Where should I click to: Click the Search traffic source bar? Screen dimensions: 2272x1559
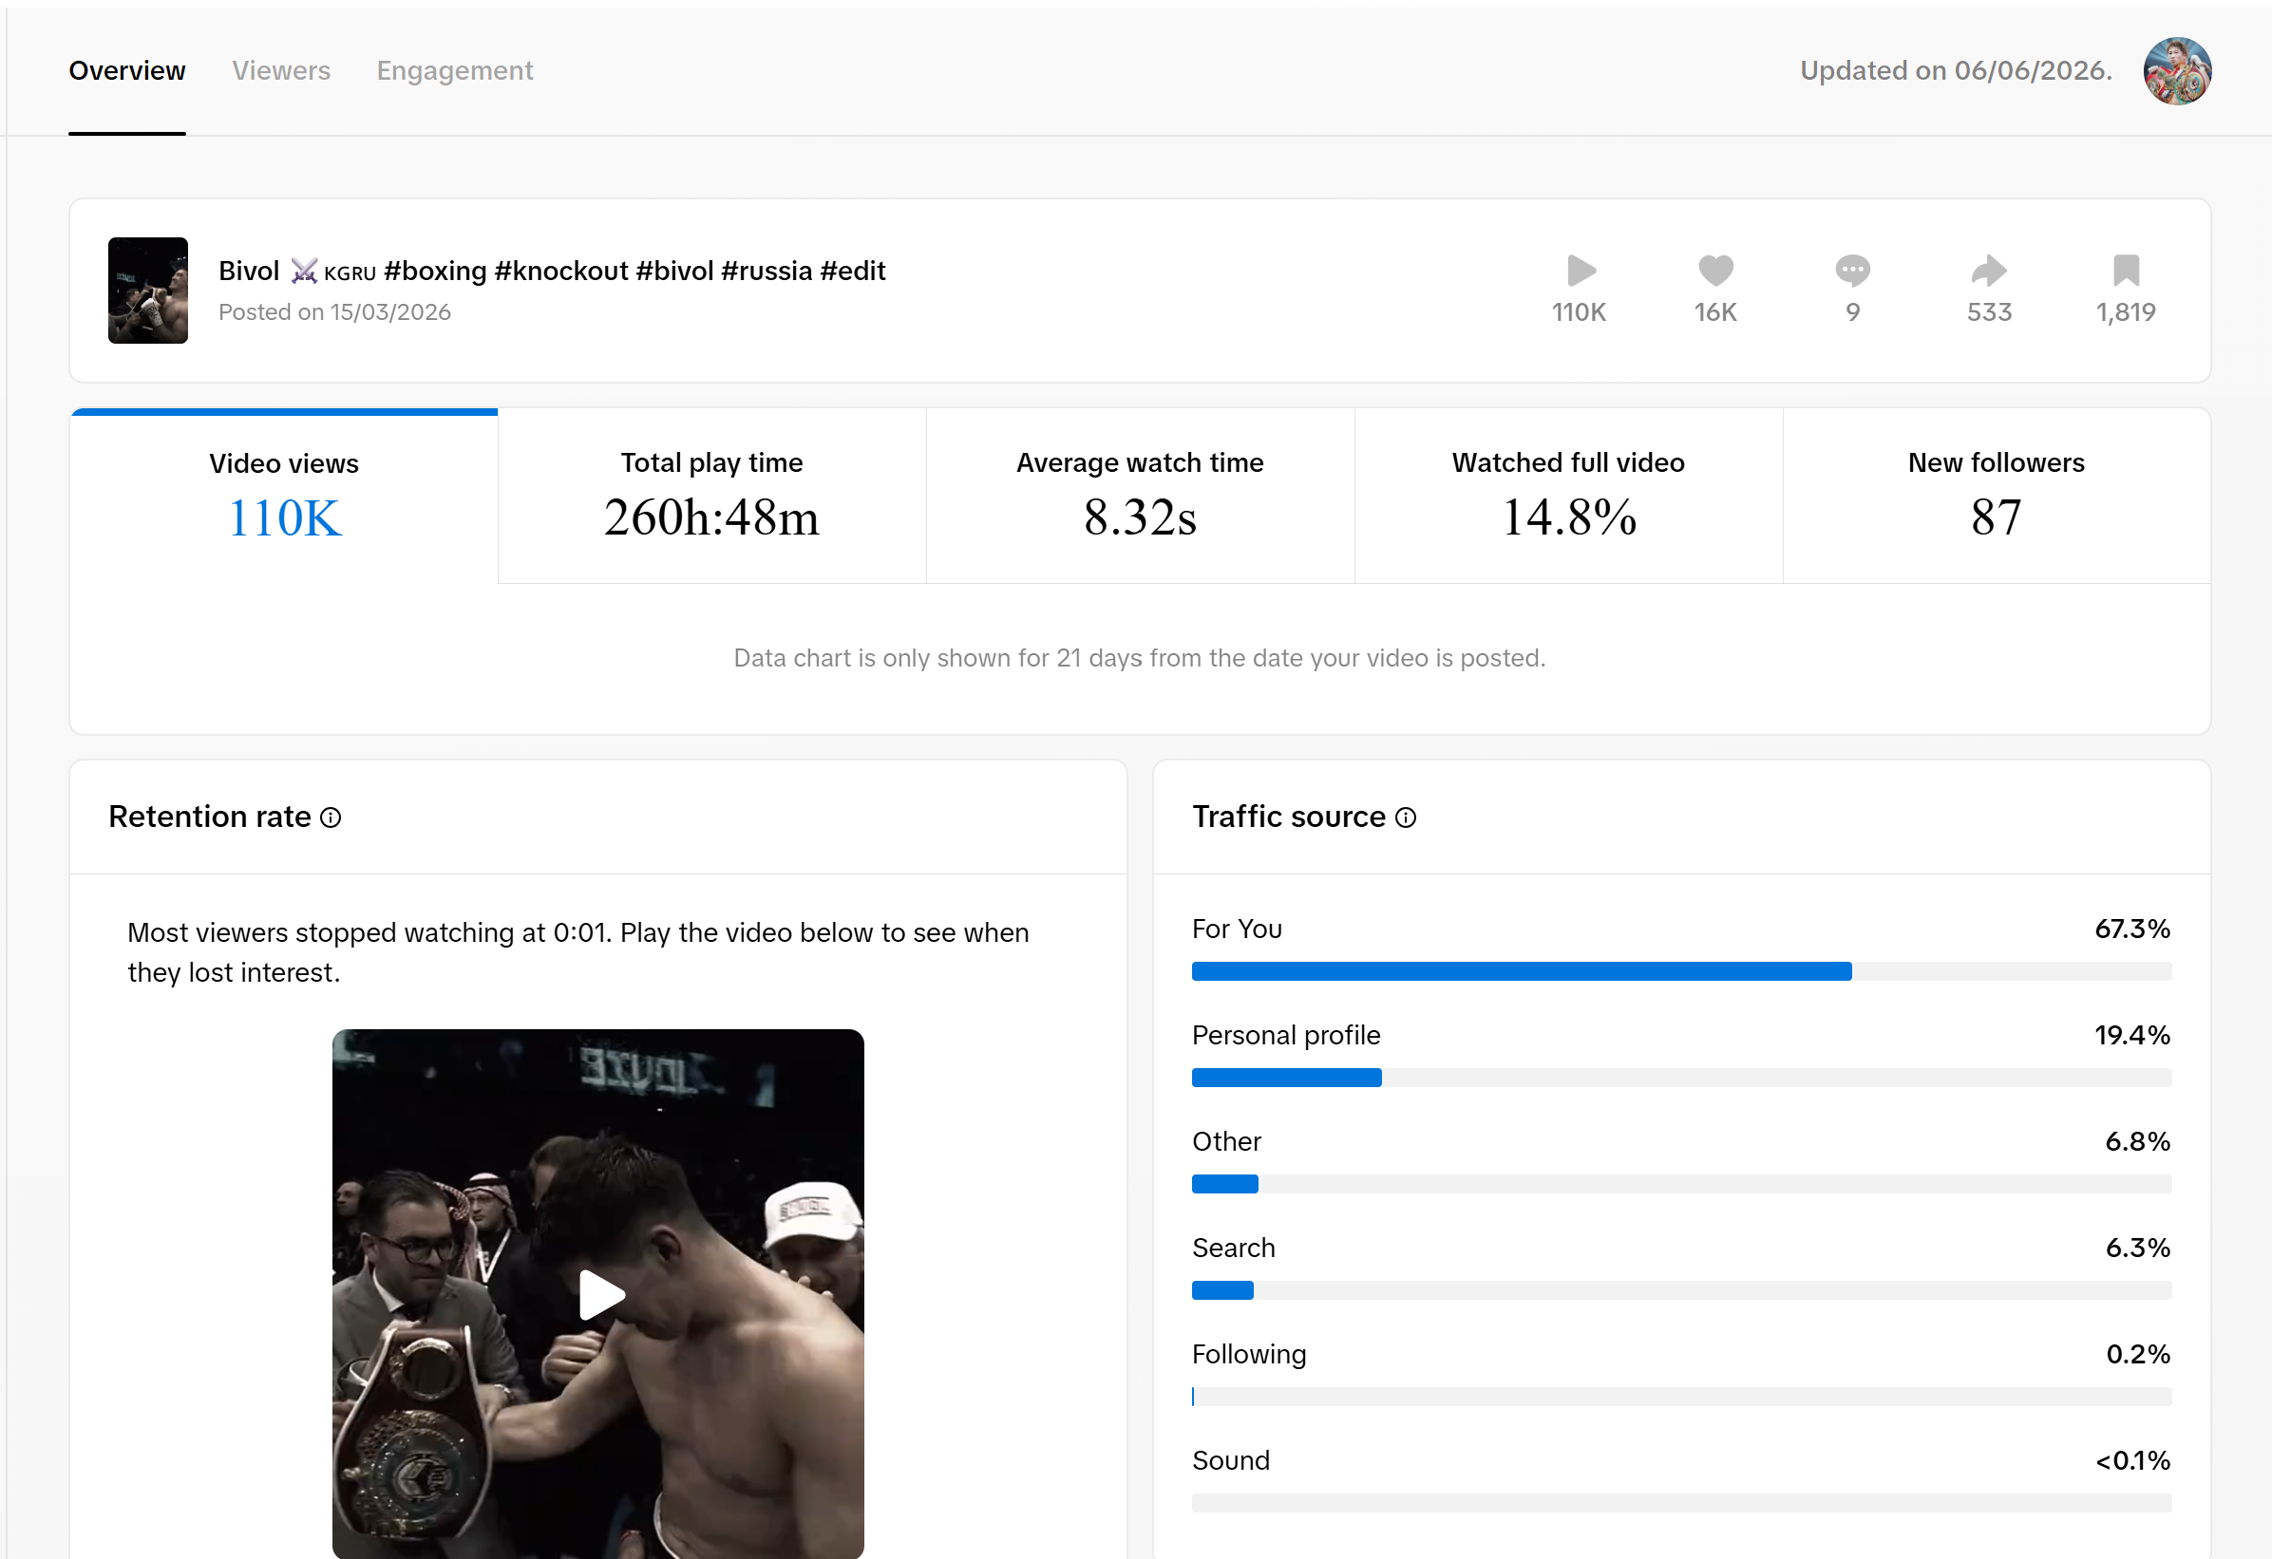coord(1681,1291)
